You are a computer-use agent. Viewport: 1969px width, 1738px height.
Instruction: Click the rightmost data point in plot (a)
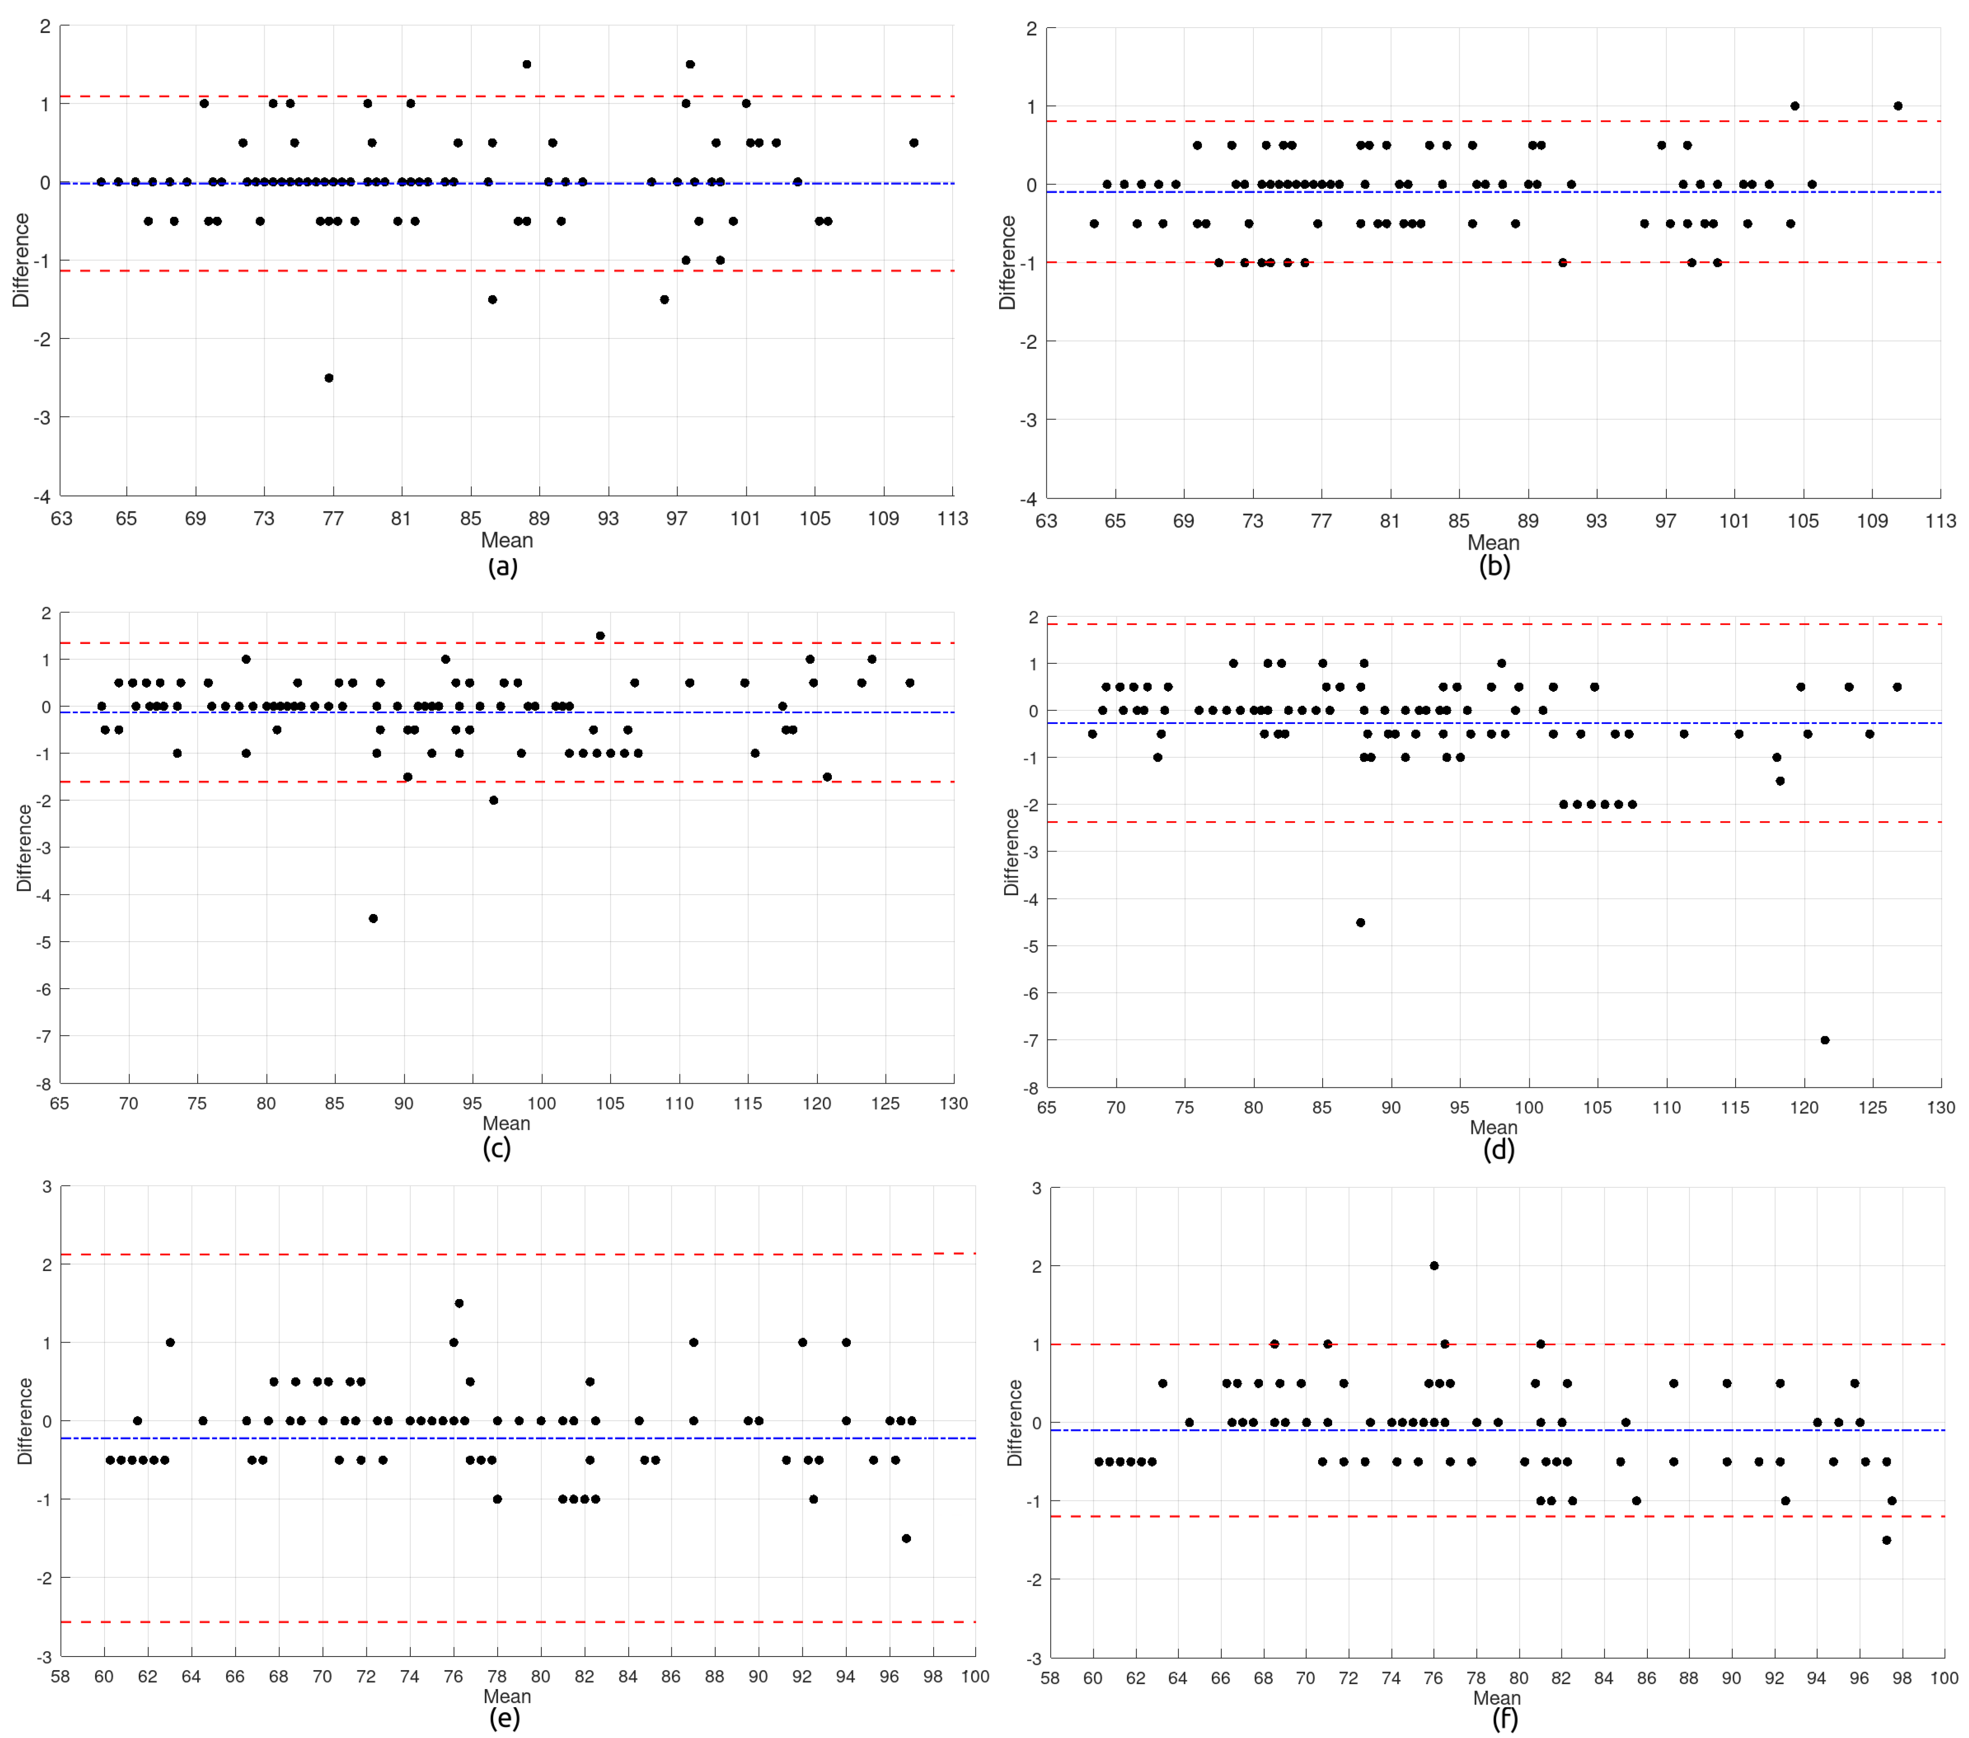[x=913, y=143]
